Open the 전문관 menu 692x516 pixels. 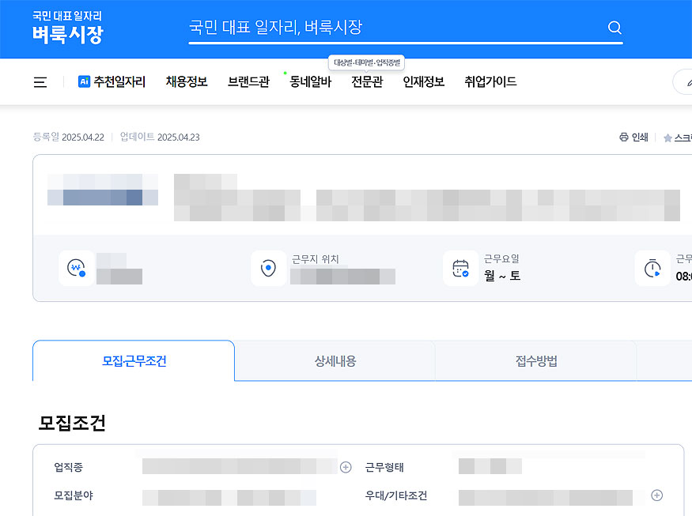click(367, 81)
